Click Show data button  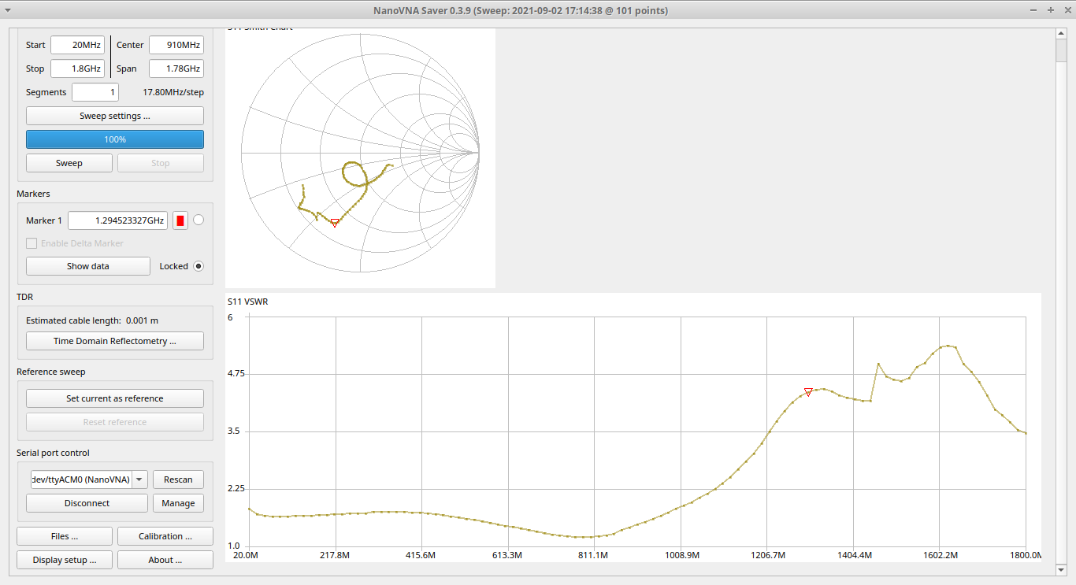coord(88,266)
